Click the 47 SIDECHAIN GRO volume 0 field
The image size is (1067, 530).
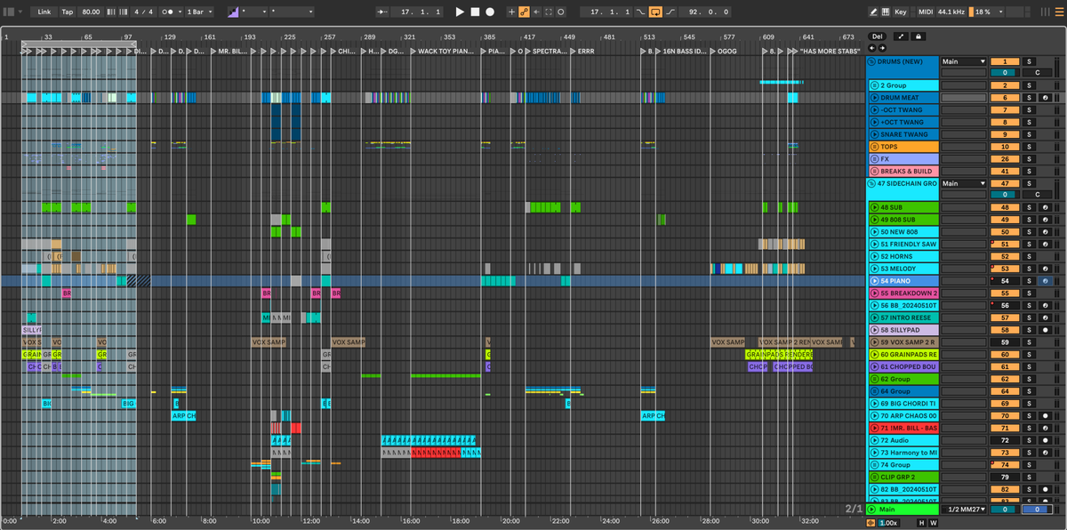tap(1005, 194)
